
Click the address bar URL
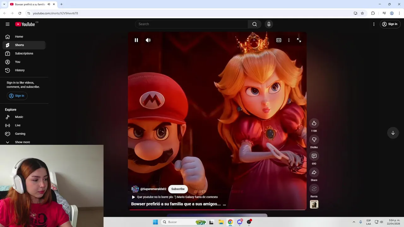pos(56,13)
